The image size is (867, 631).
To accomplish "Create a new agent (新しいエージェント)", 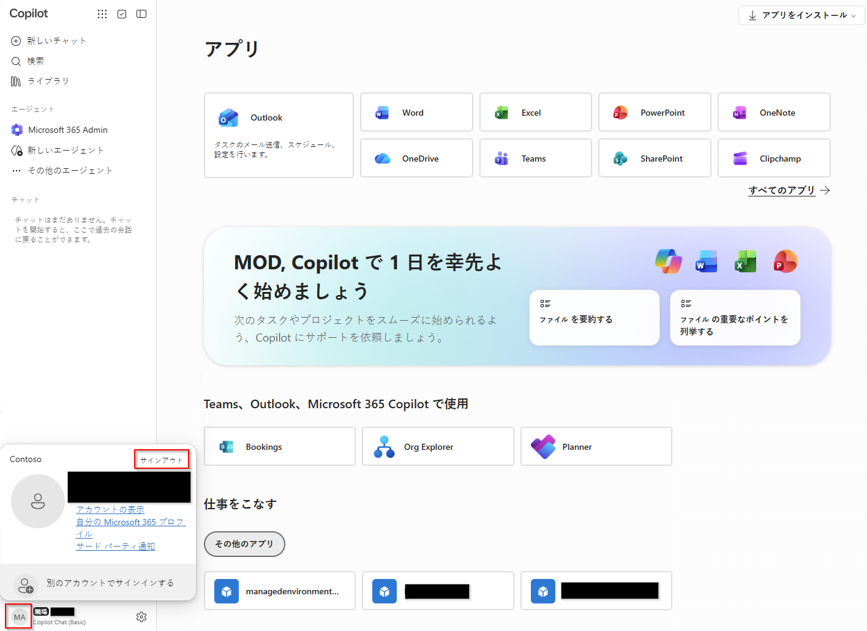I will click(58, 151).
